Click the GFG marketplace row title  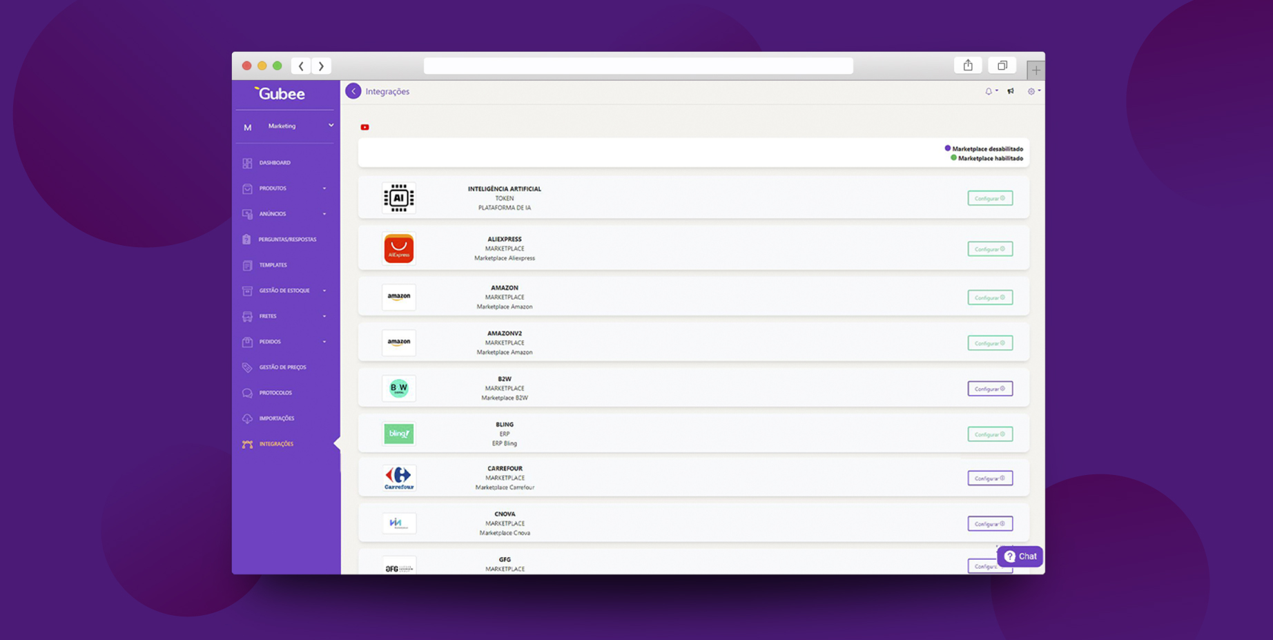505,560
